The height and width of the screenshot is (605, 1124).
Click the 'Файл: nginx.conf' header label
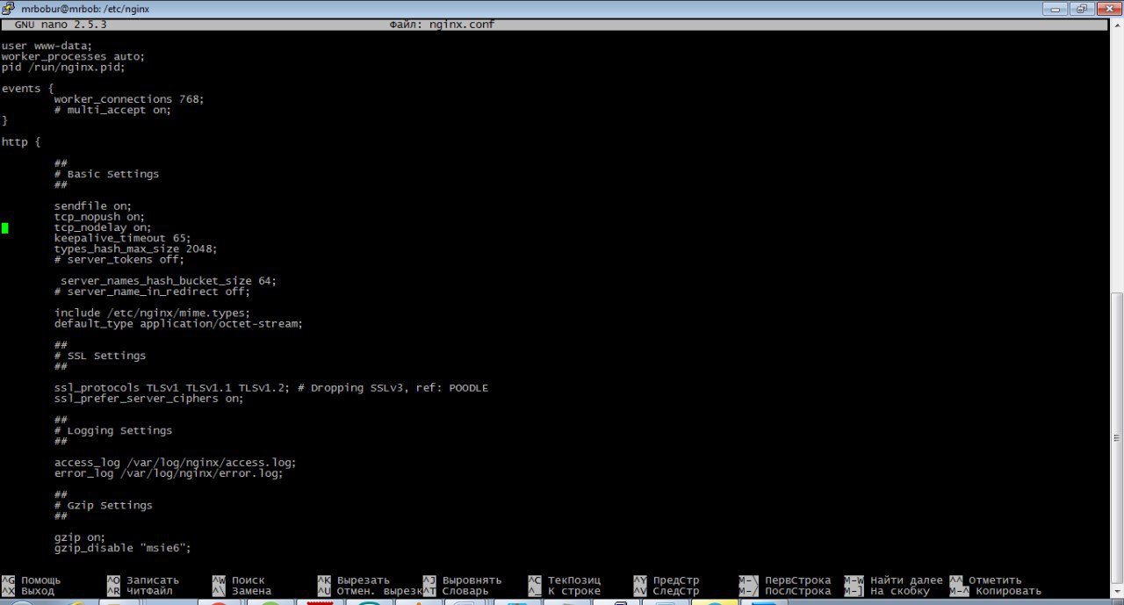pyautogui.click(x=442, y=25)
